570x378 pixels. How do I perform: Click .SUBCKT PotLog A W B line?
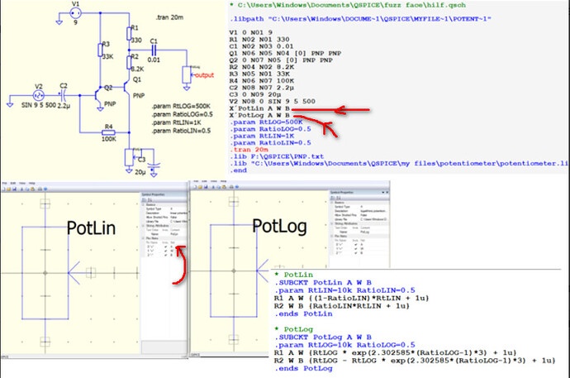pyautogui.click(x=323, y=337)
